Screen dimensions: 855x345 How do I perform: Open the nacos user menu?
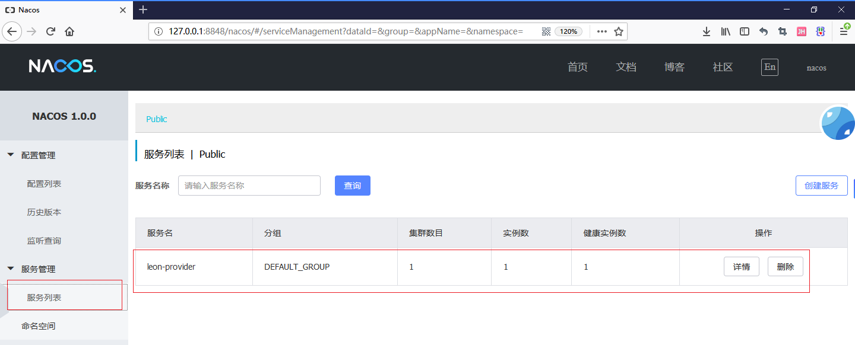[816, 68]
